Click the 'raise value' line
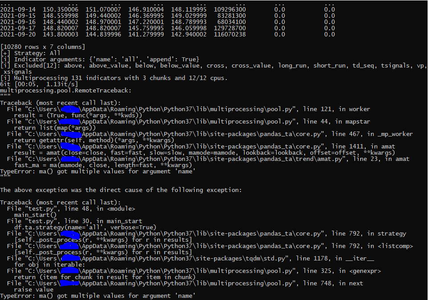 (33, 290)
